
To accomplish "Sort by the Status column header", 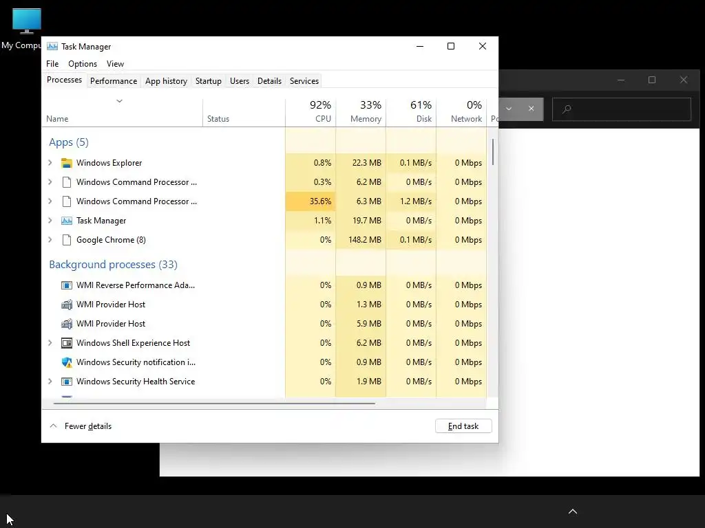I will pos(244,112).
